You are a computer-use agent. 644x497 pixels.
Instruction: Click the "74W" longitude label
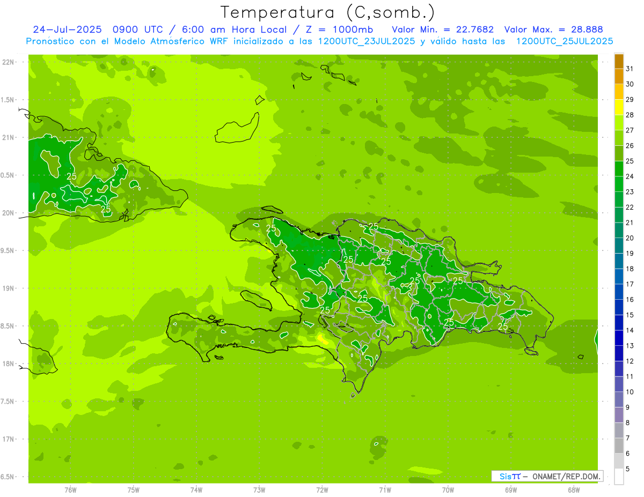point(196,490)
